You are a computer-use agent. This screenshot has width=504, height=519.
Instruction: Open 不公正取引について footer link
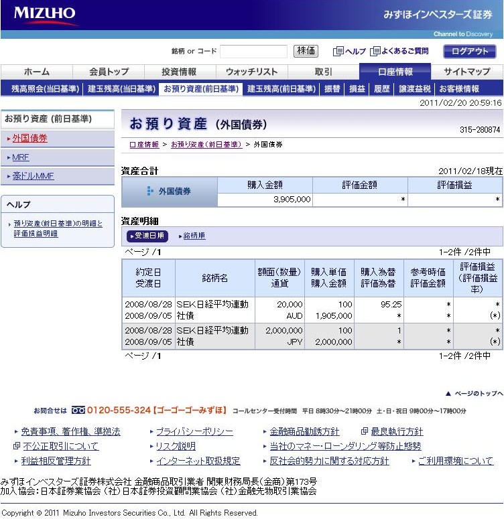tap(61, 446)
